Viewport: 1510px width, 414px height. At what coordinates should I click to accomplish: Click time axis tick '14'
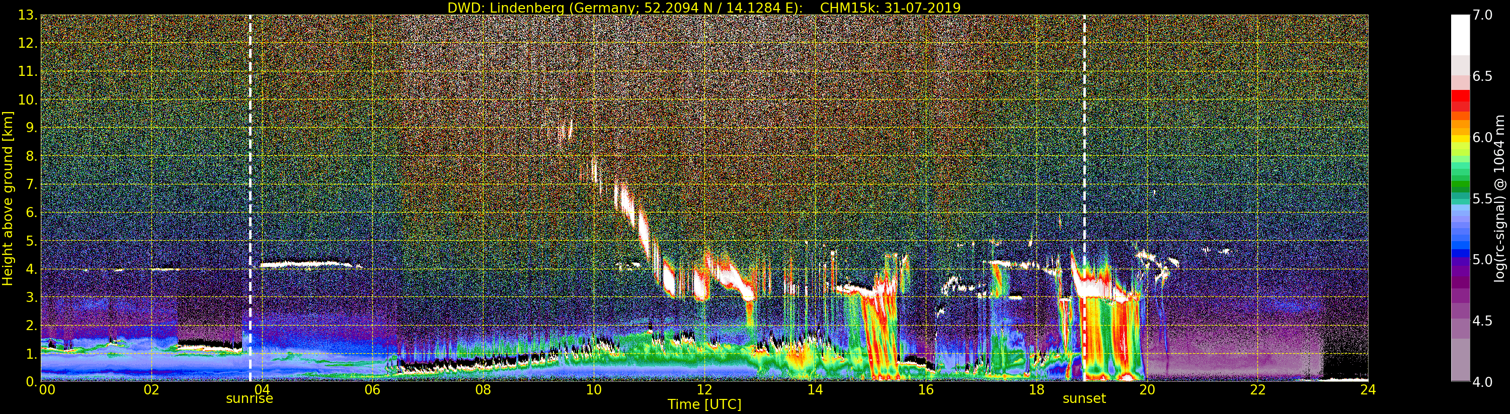[815, 389]
